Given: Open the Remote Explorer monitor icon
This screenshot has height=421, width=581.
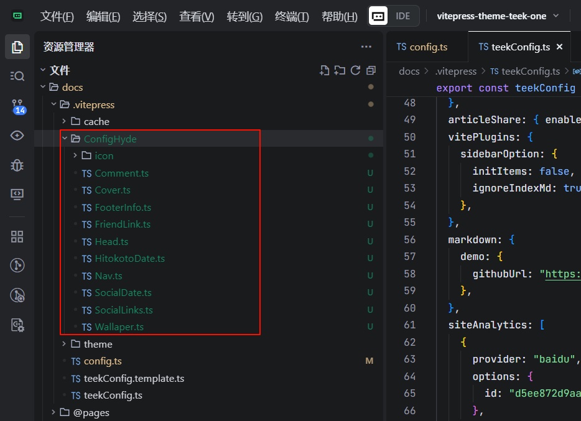Looking at the screenshot, I should [x=17, y=194].
